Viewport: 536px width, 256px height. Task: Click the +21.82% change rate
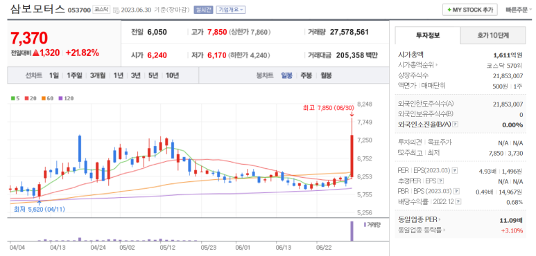point(82,53)
